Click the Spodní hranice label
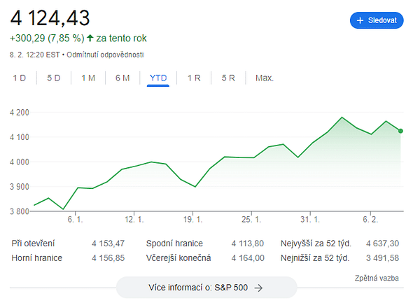 174,244
